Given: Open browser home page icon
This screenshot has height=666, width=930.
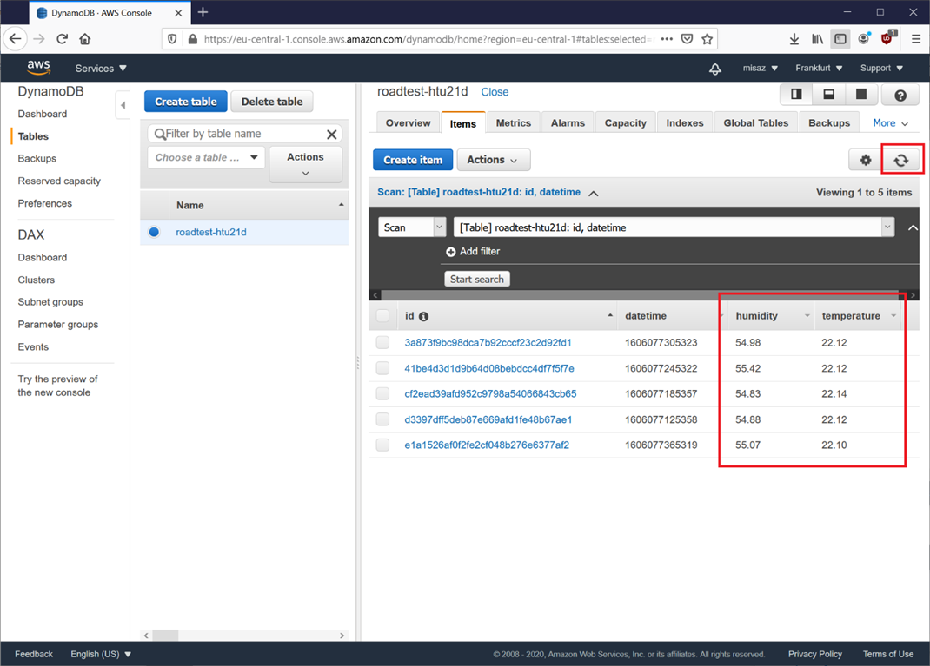Looking at the screenshot, I should coord(85,39).
